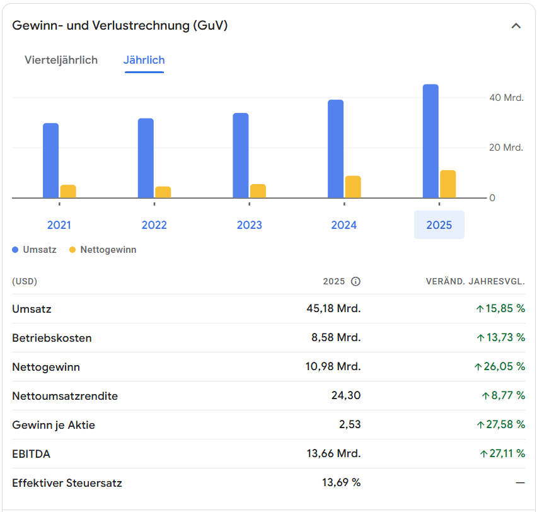Click the yellow Nettogewinn legend dot
Image resolution: width=537 pixels, height=512 pixels.
[x=72, y=250]
